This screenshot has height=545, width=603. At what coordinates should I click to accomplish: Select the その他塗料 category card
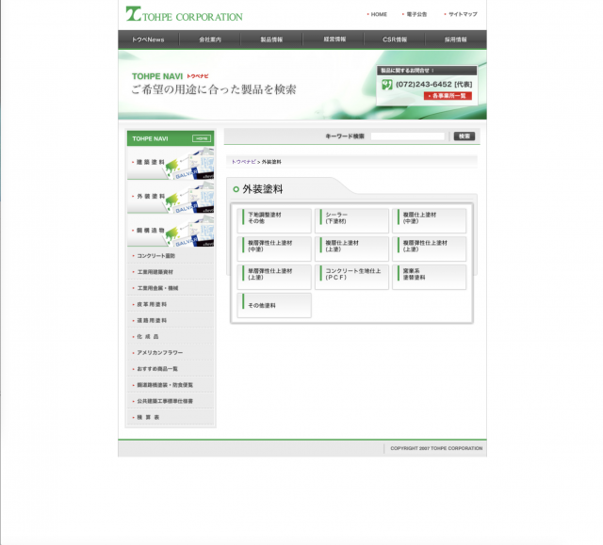274,305
